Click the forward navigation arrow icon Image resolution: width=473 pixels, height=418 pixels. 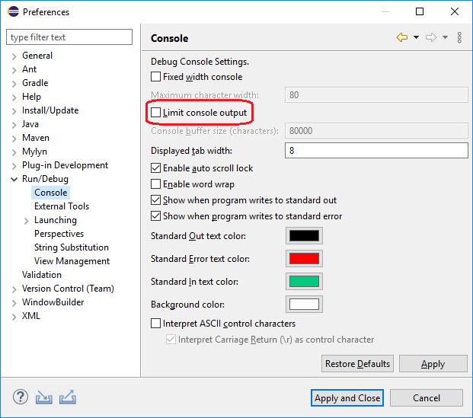pyautogui.click(x=431, y=37)
